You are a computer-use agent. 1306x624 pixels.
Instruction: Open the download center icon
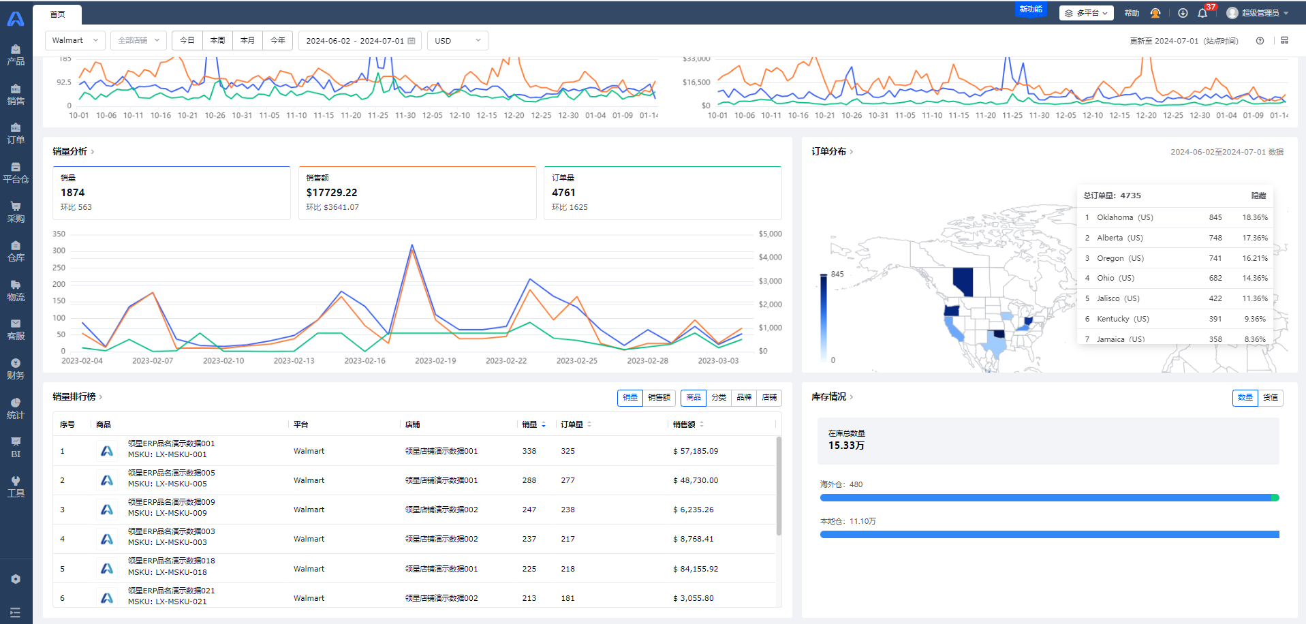point(1183,13)
